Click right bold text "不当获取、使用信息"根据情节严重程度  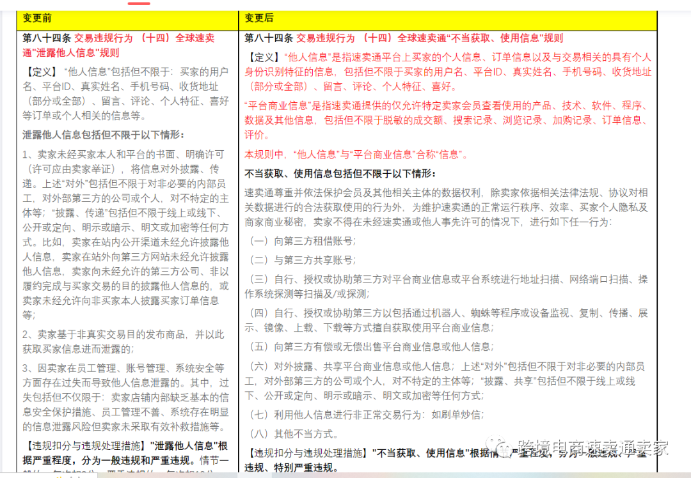pos(446,460)
